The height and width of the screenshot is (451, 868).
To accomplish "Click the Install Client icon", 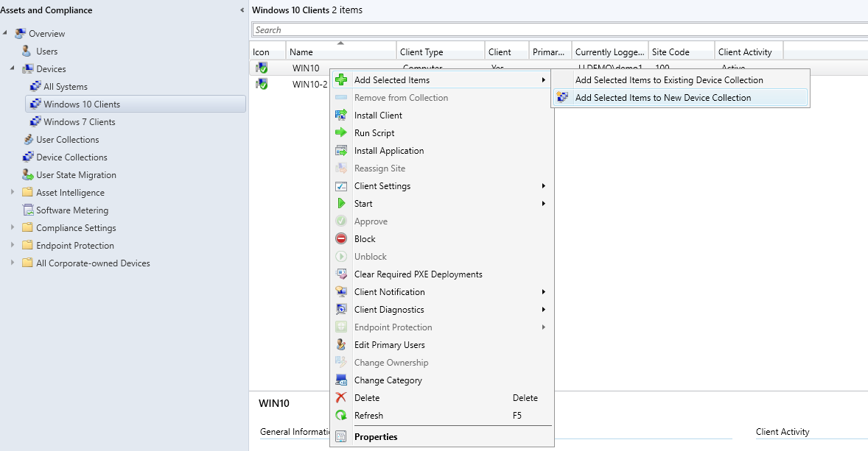I will coord(341,115).
